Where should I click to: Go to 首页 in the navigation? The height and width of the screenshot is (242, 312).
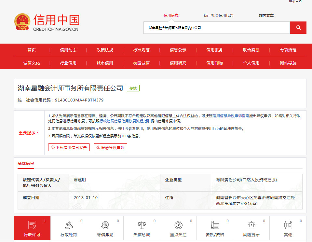(32, 50)
